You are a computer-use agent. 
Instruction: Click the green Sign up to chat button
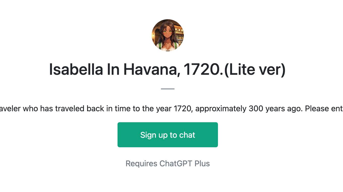168,135
